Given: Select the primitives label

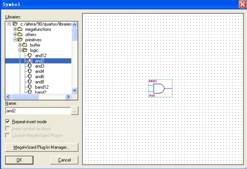Looking at the screenshot, I should coord(33,40).
